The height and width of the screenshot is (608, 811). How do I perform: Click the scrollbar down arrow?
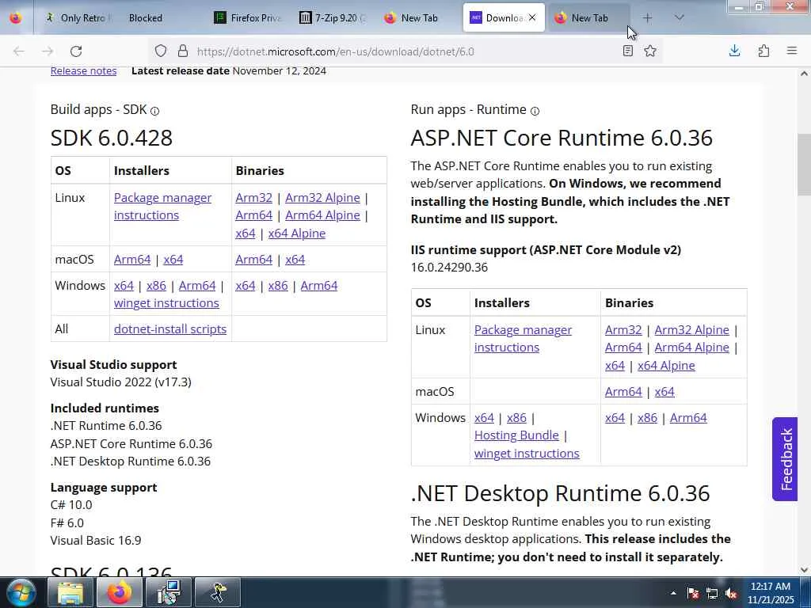point(804,570)
